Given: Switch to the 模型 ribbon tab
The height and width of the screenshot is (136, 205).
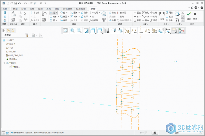Looking at the screenshot, I should click(x=15, y=9).
